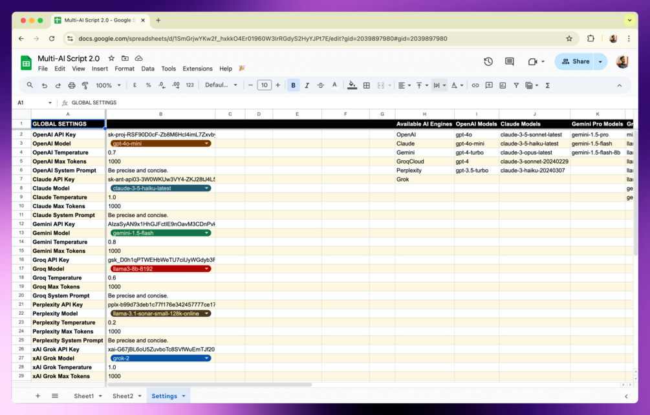Format as percent with % icon
Screen dimensions: 650x415
148,85
